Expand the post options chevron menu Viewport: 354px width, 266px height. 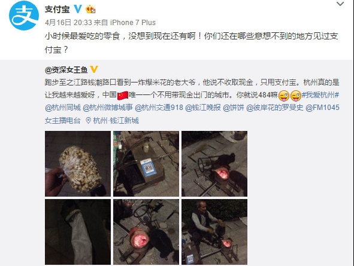pyautogui.click(x=340, y=4)
